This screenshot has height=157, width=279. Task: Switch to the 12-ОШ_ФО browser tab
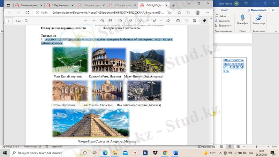[153, 6]
